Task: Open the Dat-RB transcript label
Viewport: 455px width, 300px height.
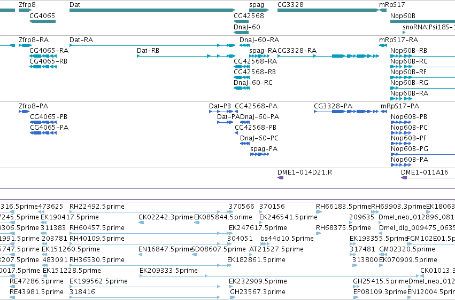Action: pyautogui.click(x=148, y=50)
